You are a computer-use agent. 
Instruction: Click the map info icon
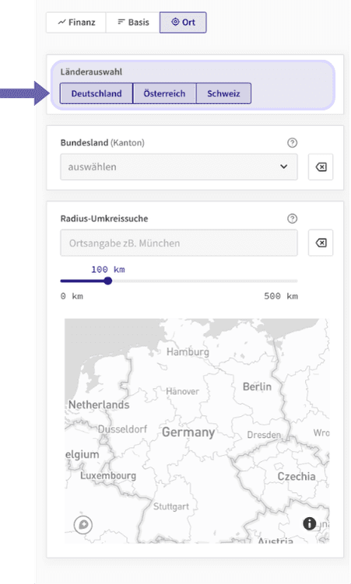[309, 523]
